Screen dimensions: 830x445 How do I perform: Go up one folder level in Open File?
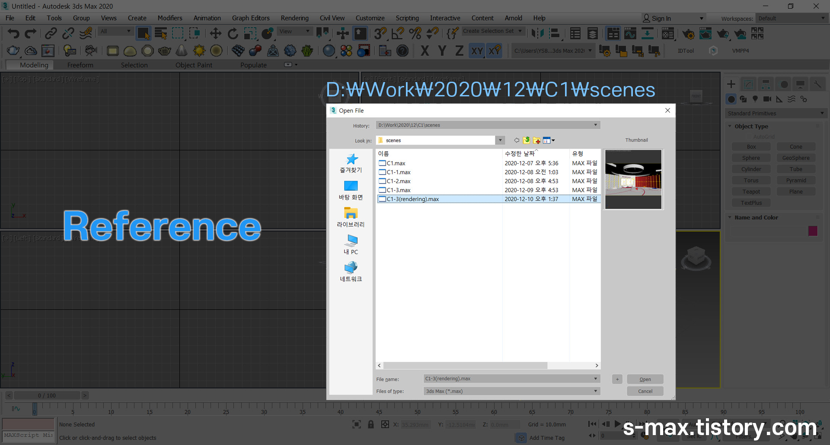526,140
